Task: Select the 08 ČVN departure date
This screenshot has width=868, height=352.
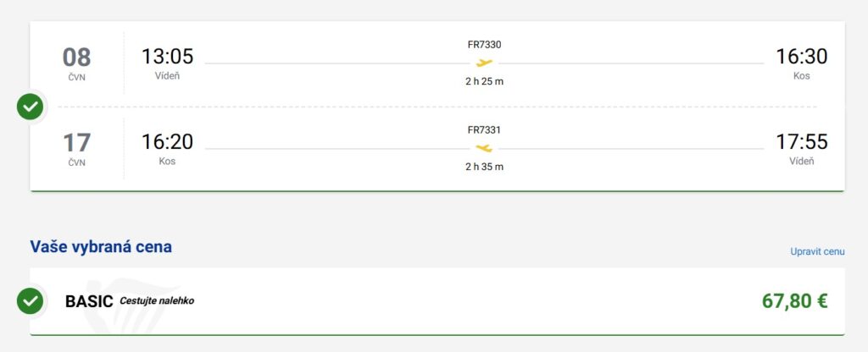Action: click(x=76, y=63)
